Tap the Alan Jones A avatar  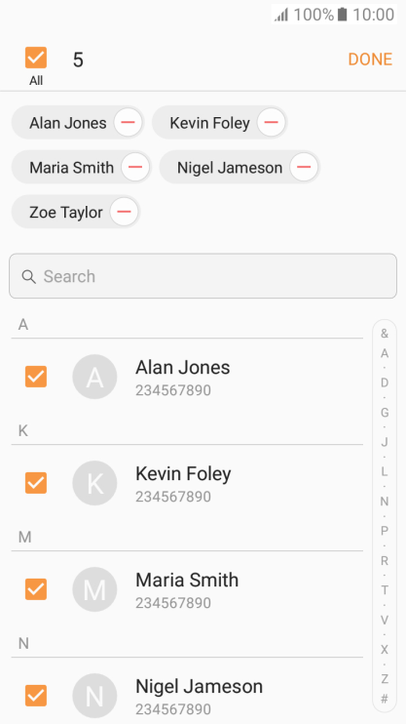pyautogui.click(x=94, y=377)
